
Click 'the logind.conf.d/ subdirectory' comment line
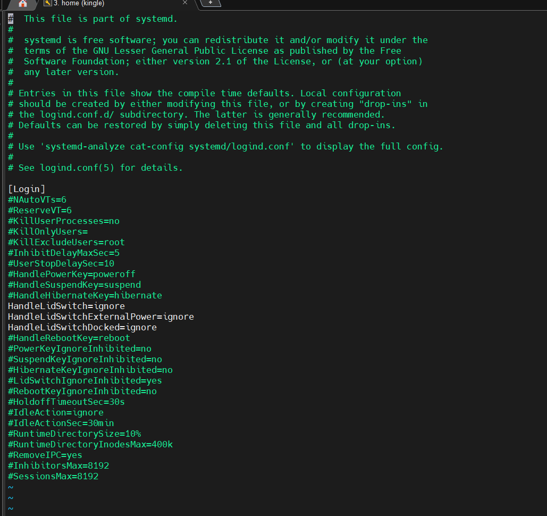[x=196, y=115]
